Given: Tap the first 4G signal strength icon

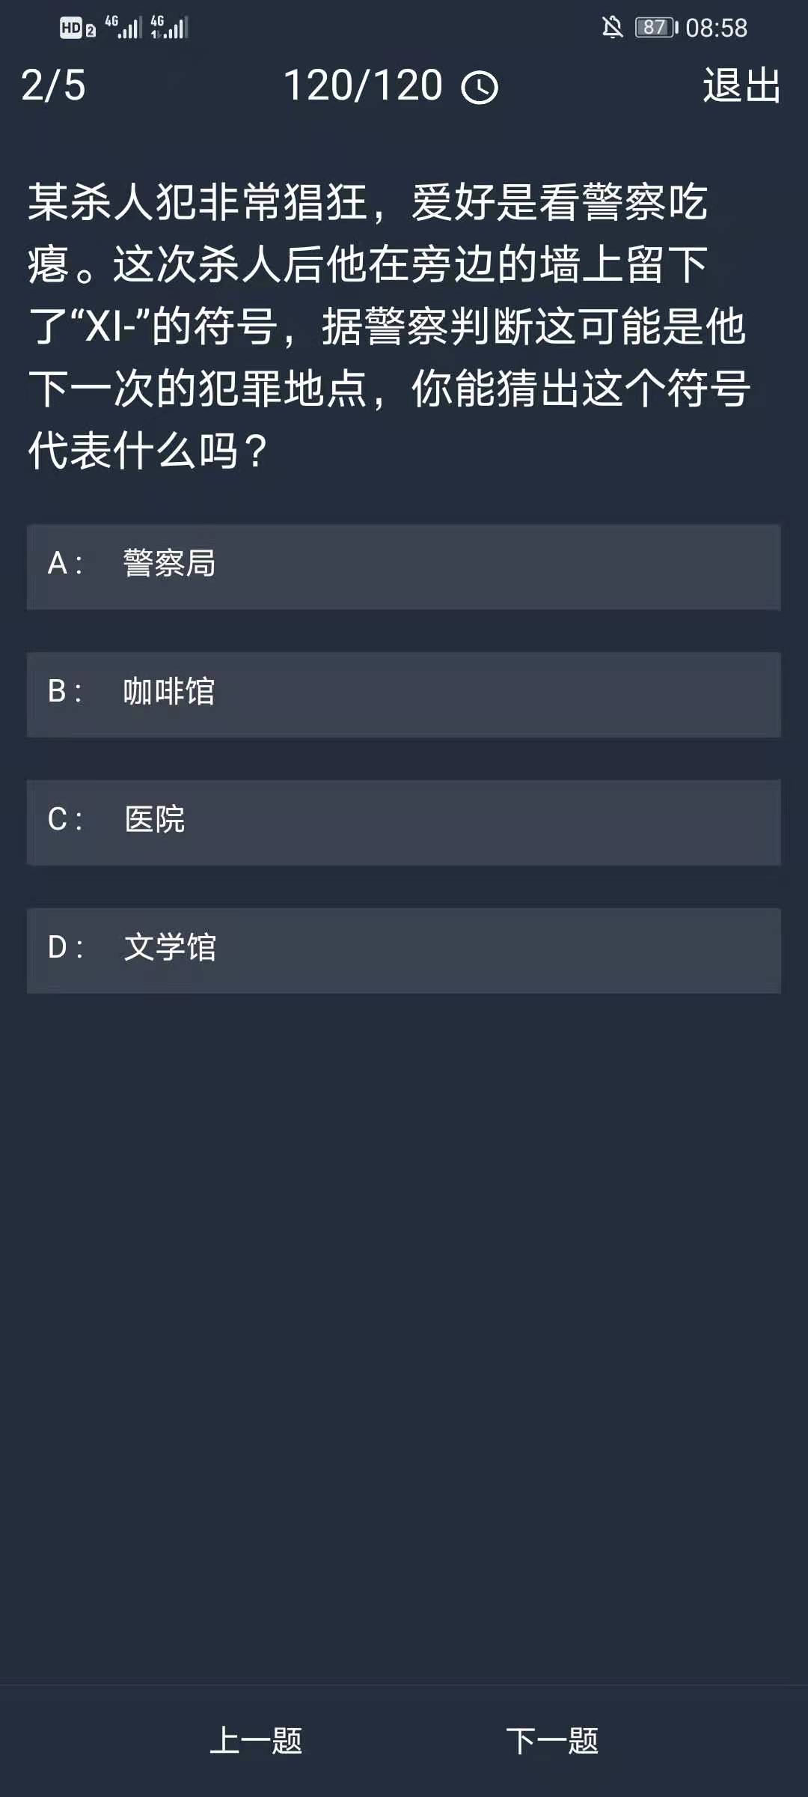Looking at the screenshot, I should [x=123, y=28].
